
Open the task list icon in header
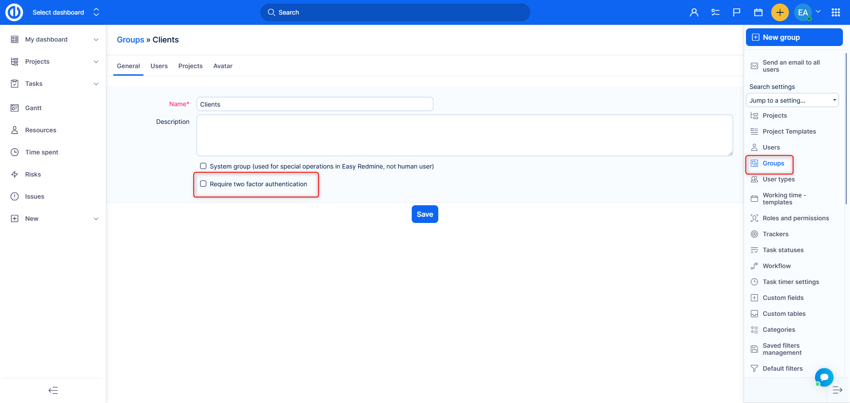coord(715,12)
